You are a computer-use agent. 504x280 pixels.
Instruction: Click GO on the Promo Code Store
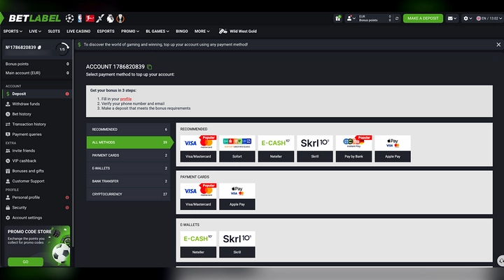point(25,262)
